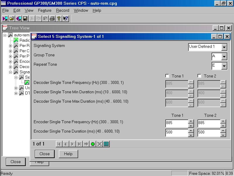The width and height of the screenshot is (234, 176).
Task: Click the go-to record right arrow icon
Action: coord(86,144)
